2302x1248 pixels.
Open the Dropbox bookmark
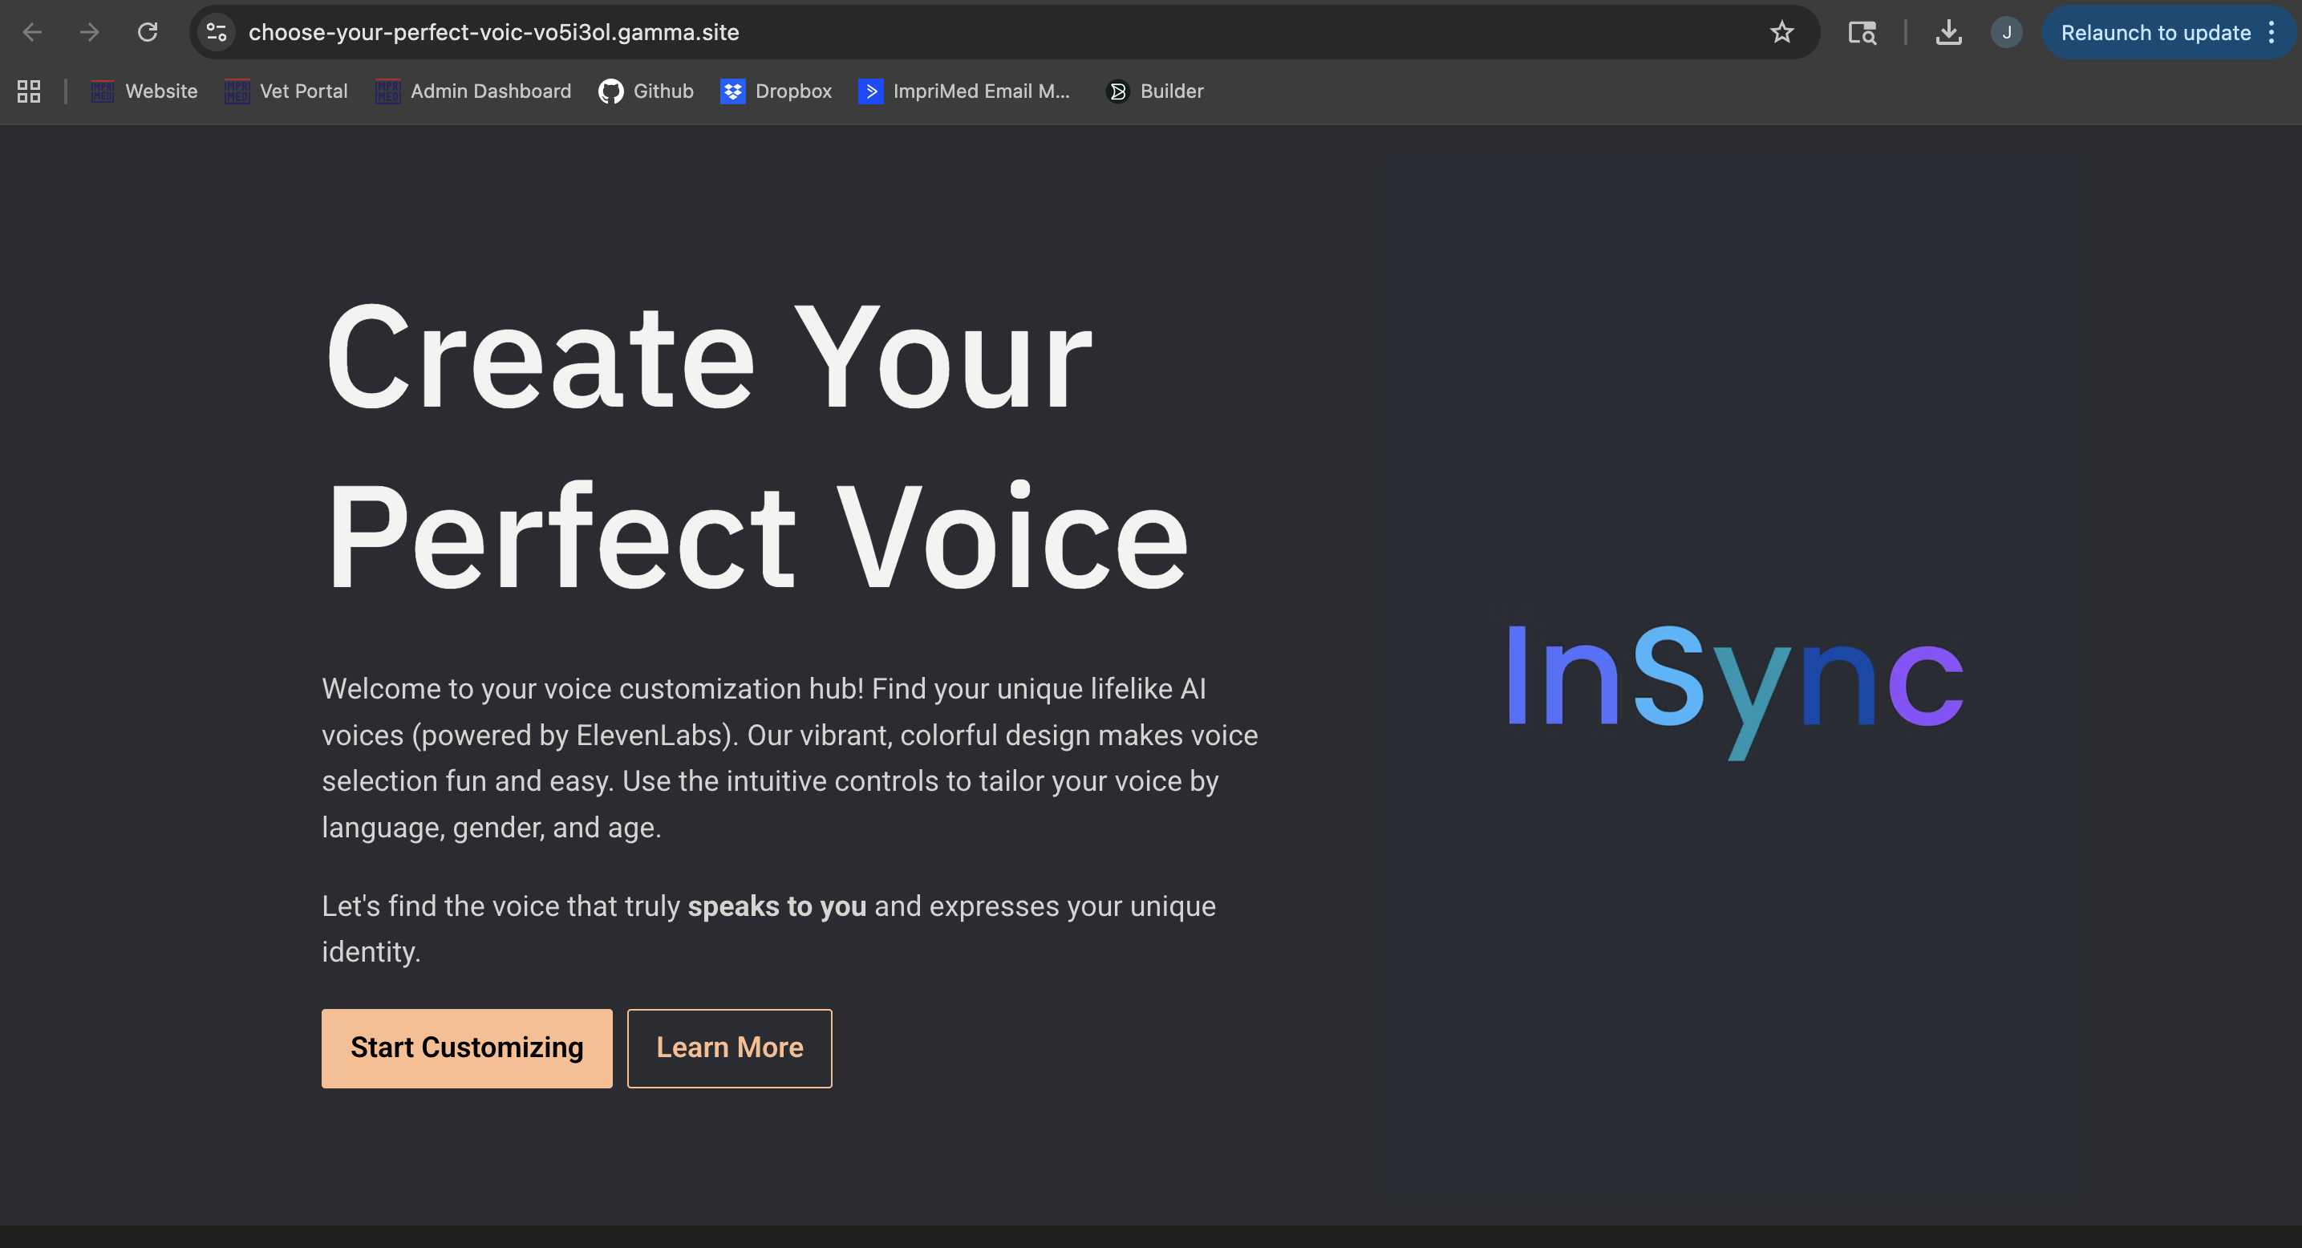pos(776,91)
